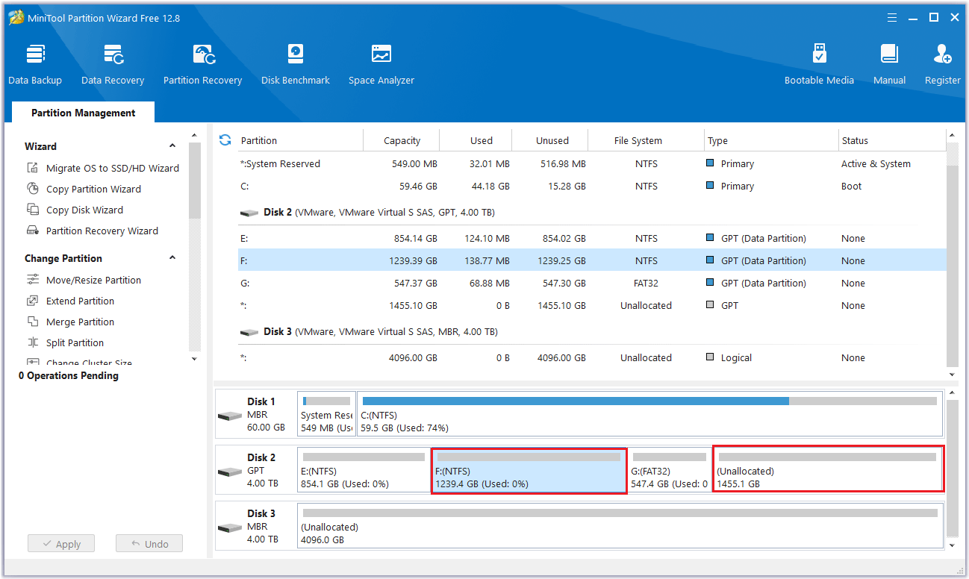Select G:(FAT32) block in disk map
This screenshot has height=579, width=969.
[x=669, y=470]
